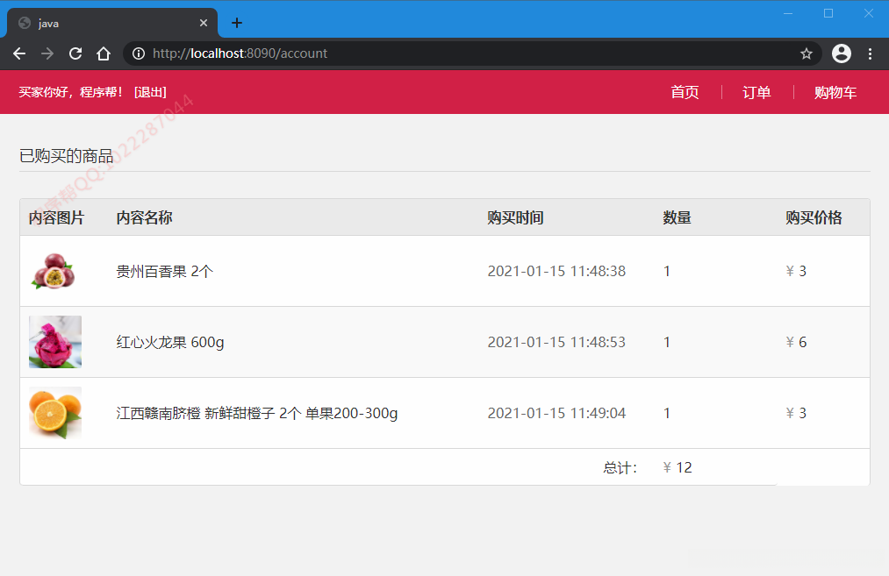The height and width of the screenshot is (576, 889).
Task: Click the greeting text 买家你好，程序帮！
Action: (x=71, y=92)
